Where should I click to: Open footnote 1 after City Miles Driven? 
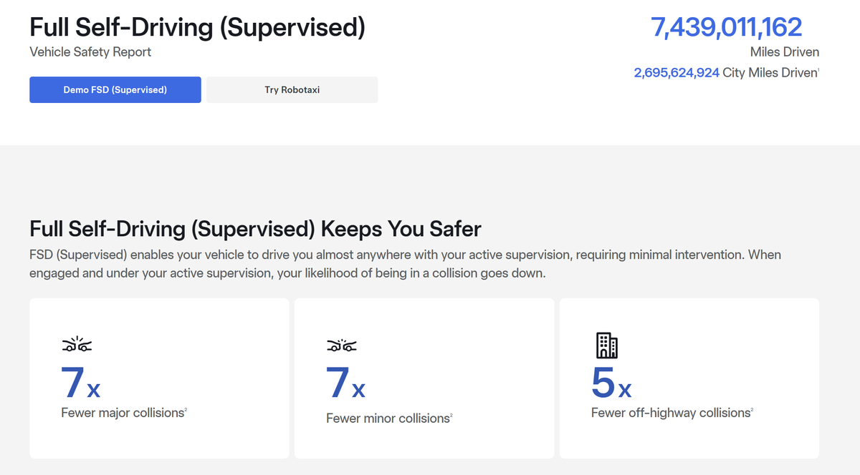point(818,69)
